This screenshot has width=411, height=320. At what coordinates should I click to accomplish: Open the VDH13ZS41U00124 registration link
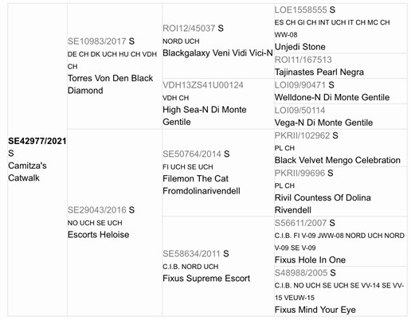click(x=203, y=85)
